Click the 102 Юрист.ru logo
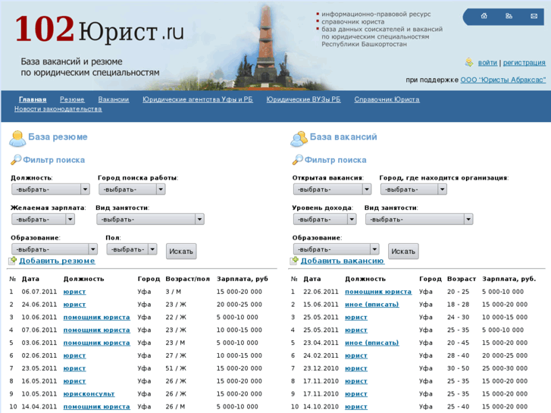 tap(99, 30)
